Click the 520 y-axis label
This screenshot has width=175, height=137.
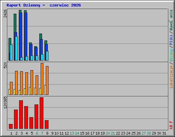(5, 65)
